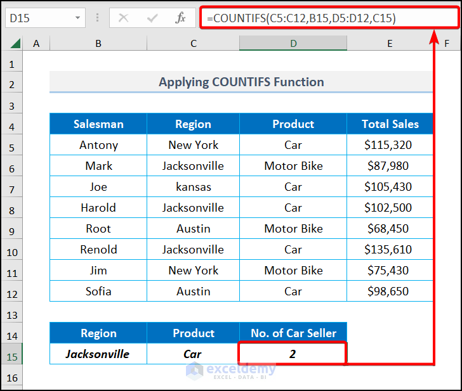The image size is (462, 391).
Task: Click the Cancel (X) formula bar icon
Action: 124,18
